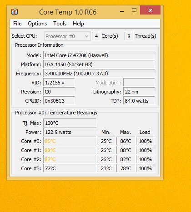Click Core #0 current temperature 85°C
Viewport: 191px width, 212px height.
point(70,141)
